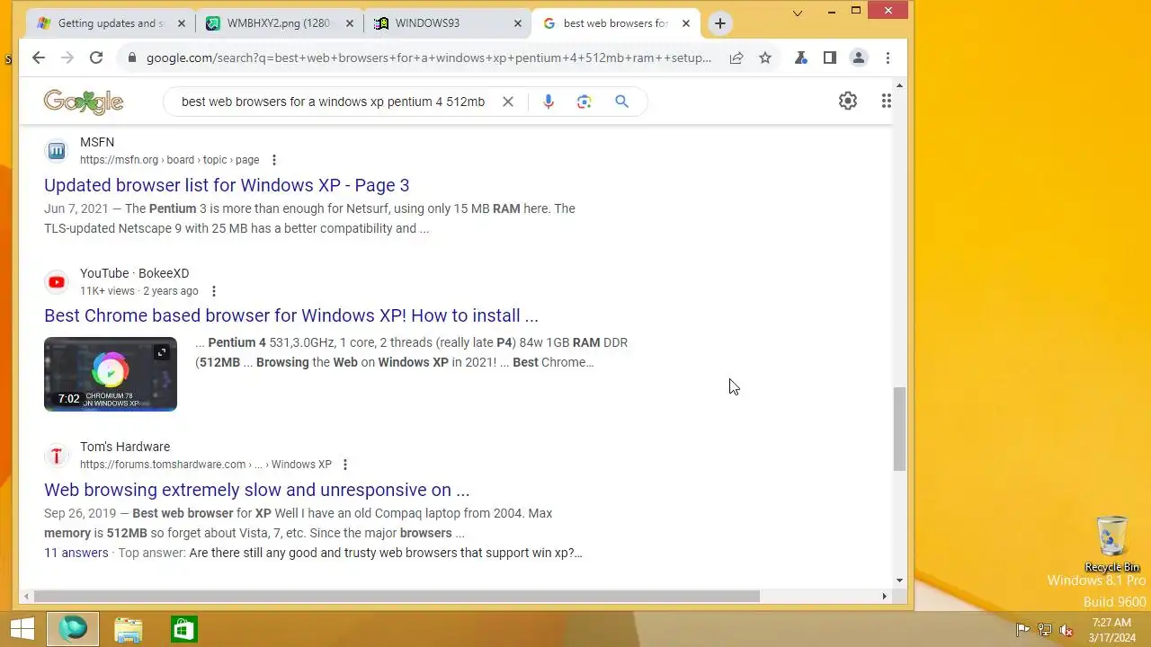The width and height of the screenshot is (1151, 647).
Task: Open File Explorer from taskbar
Action: pos(129,629)
